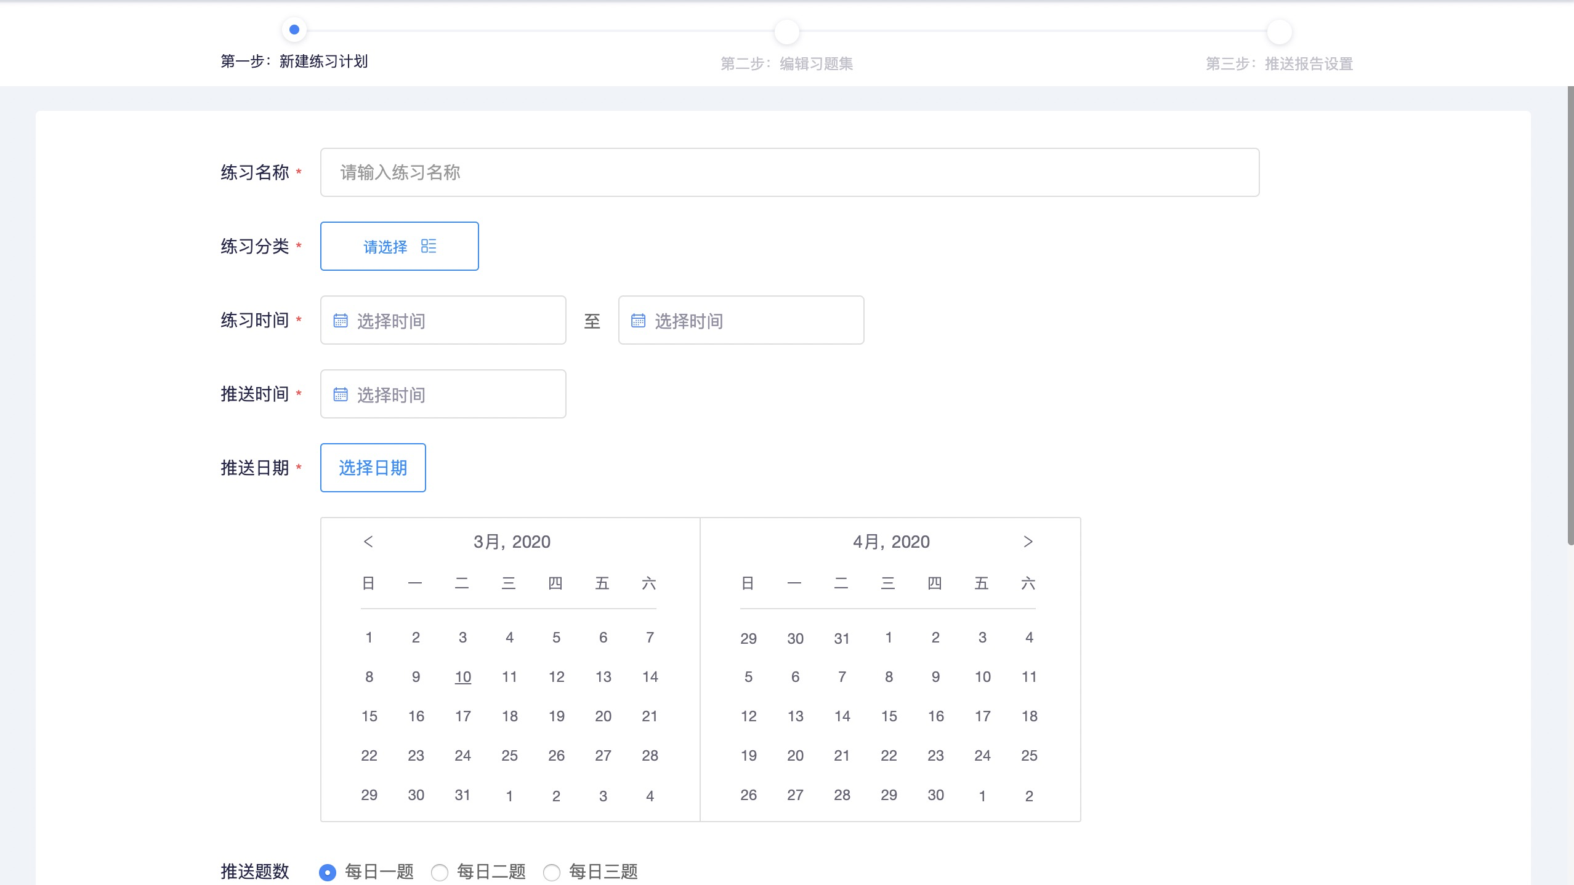Click the list icon in the 请选择 button

click(429, 246)
